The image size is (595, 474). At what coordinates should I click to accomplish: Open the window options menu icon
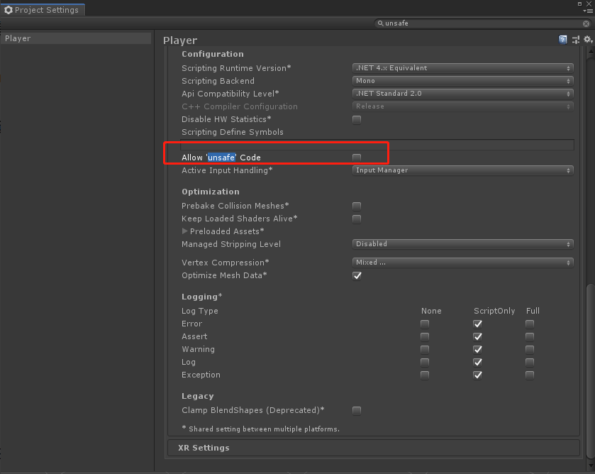[x=588, y=11]
